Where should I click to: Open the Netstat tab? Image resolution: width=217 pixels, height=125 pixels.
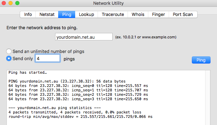point(47,14)
